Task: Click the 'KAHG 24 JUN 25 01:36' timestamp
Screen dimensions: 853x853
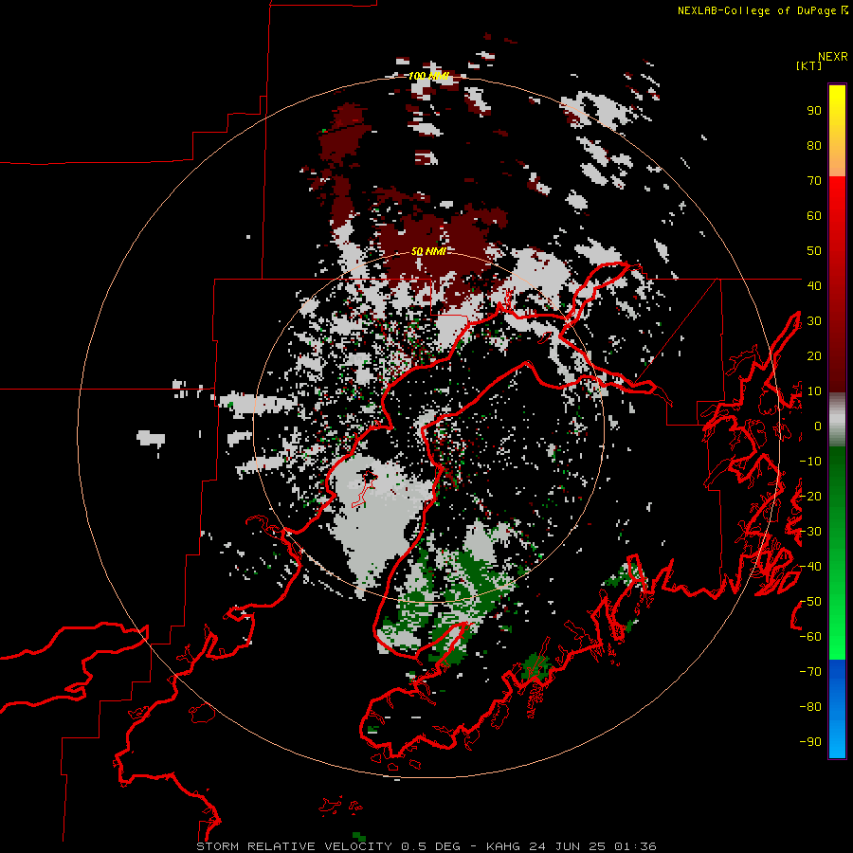Action: (572, 846)
